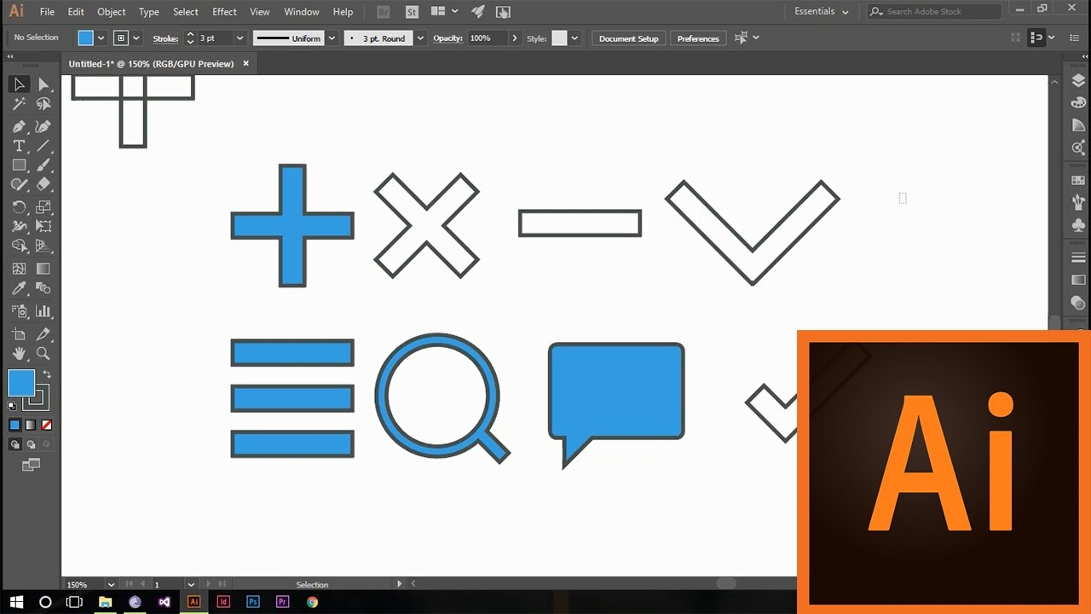Screen dimensions: 1091x614
Task: Open Illustrator Preferences
Action: [x=697, y=38]
